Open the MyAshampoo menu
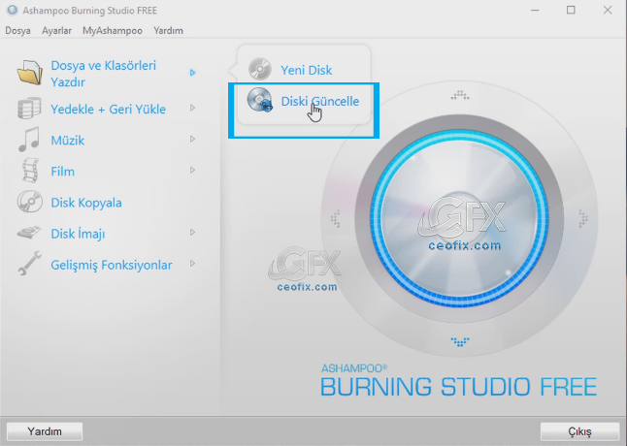627x446 pixels. tap(113, 31)
